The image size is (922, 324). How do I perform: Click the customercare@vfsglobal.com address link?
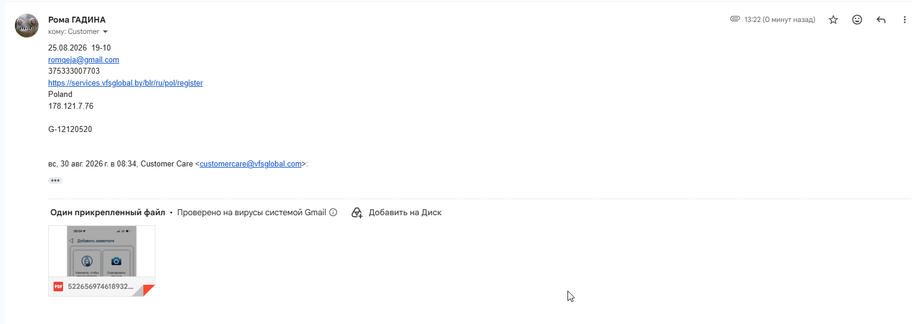point(251,164)
